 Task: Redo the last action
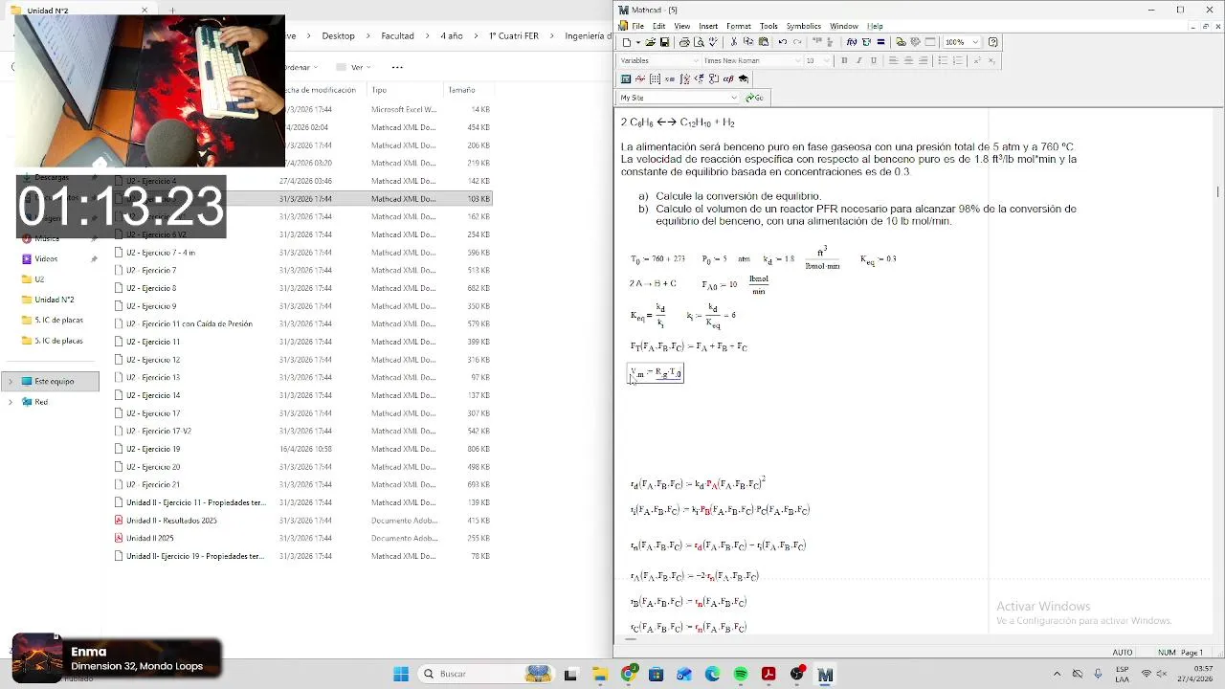[x=797, y=42]
